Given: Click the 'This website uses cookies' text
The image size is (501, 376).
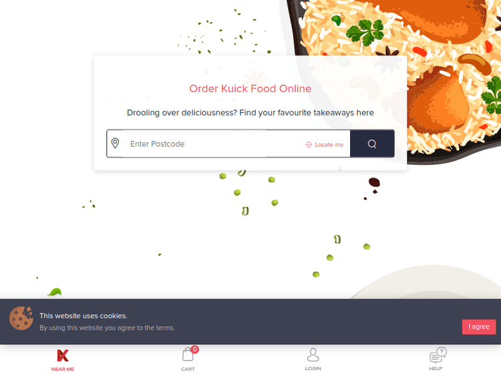Looking at the screenshot, I should (83, 316).
